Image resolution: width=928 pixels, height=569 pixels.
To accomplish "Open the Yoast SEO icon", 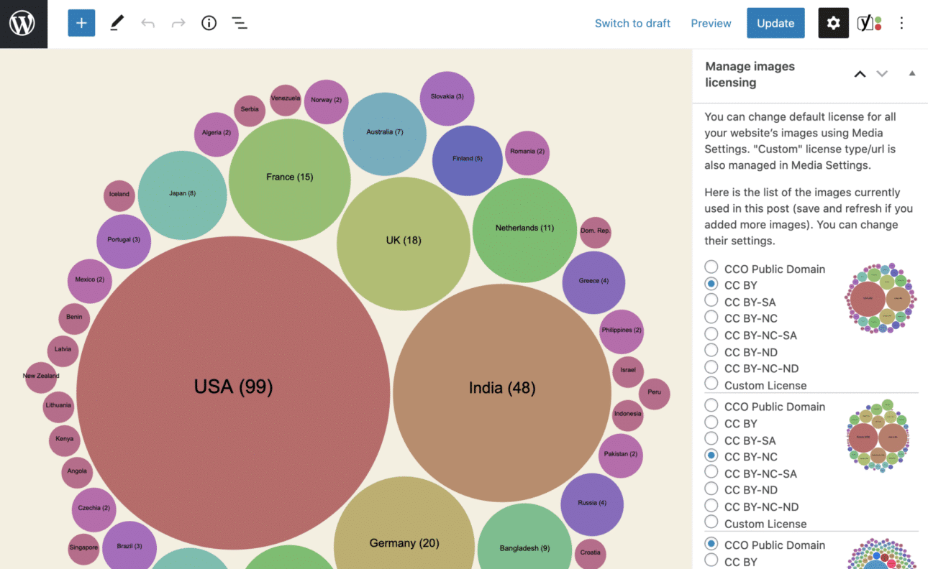I will tap(866, 22).
